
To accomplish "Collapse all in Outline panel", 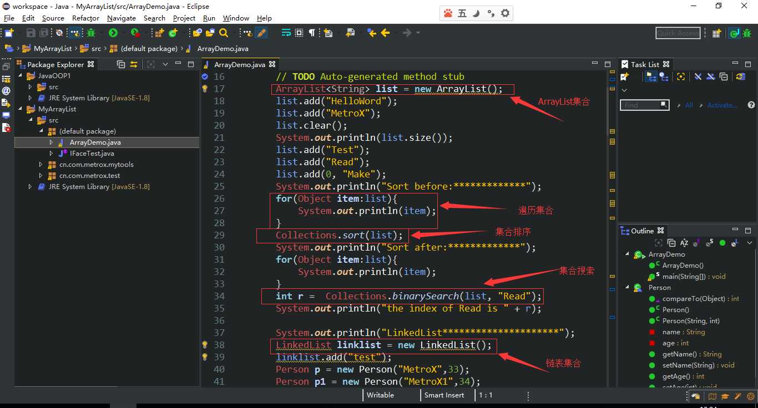I will click(x=671, y=243).
